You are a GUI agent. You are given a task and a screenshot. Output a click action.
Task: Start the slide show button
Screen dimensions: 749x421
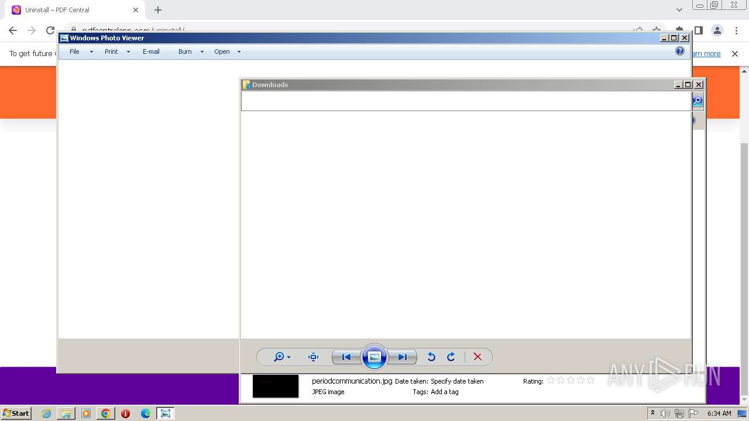click(x=374, y=357)
